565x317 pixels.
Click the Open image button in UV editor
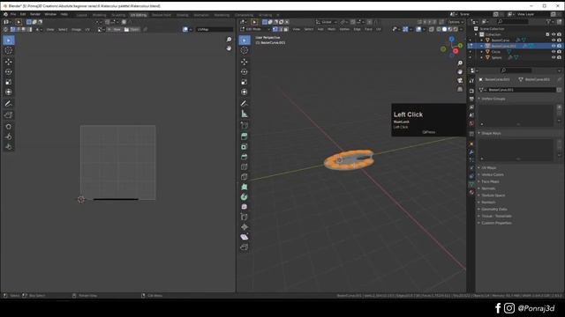[x=132, y=29]
